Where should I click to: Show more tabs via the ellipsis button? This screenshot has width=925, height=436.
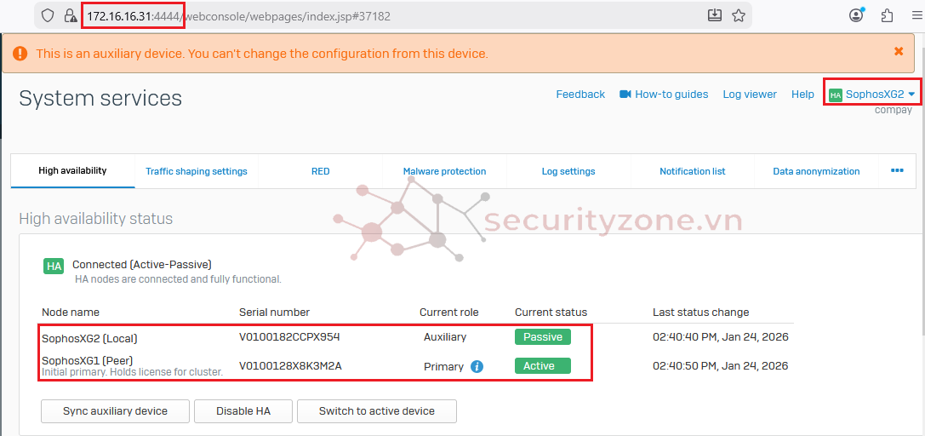click(x=897, y=170)
